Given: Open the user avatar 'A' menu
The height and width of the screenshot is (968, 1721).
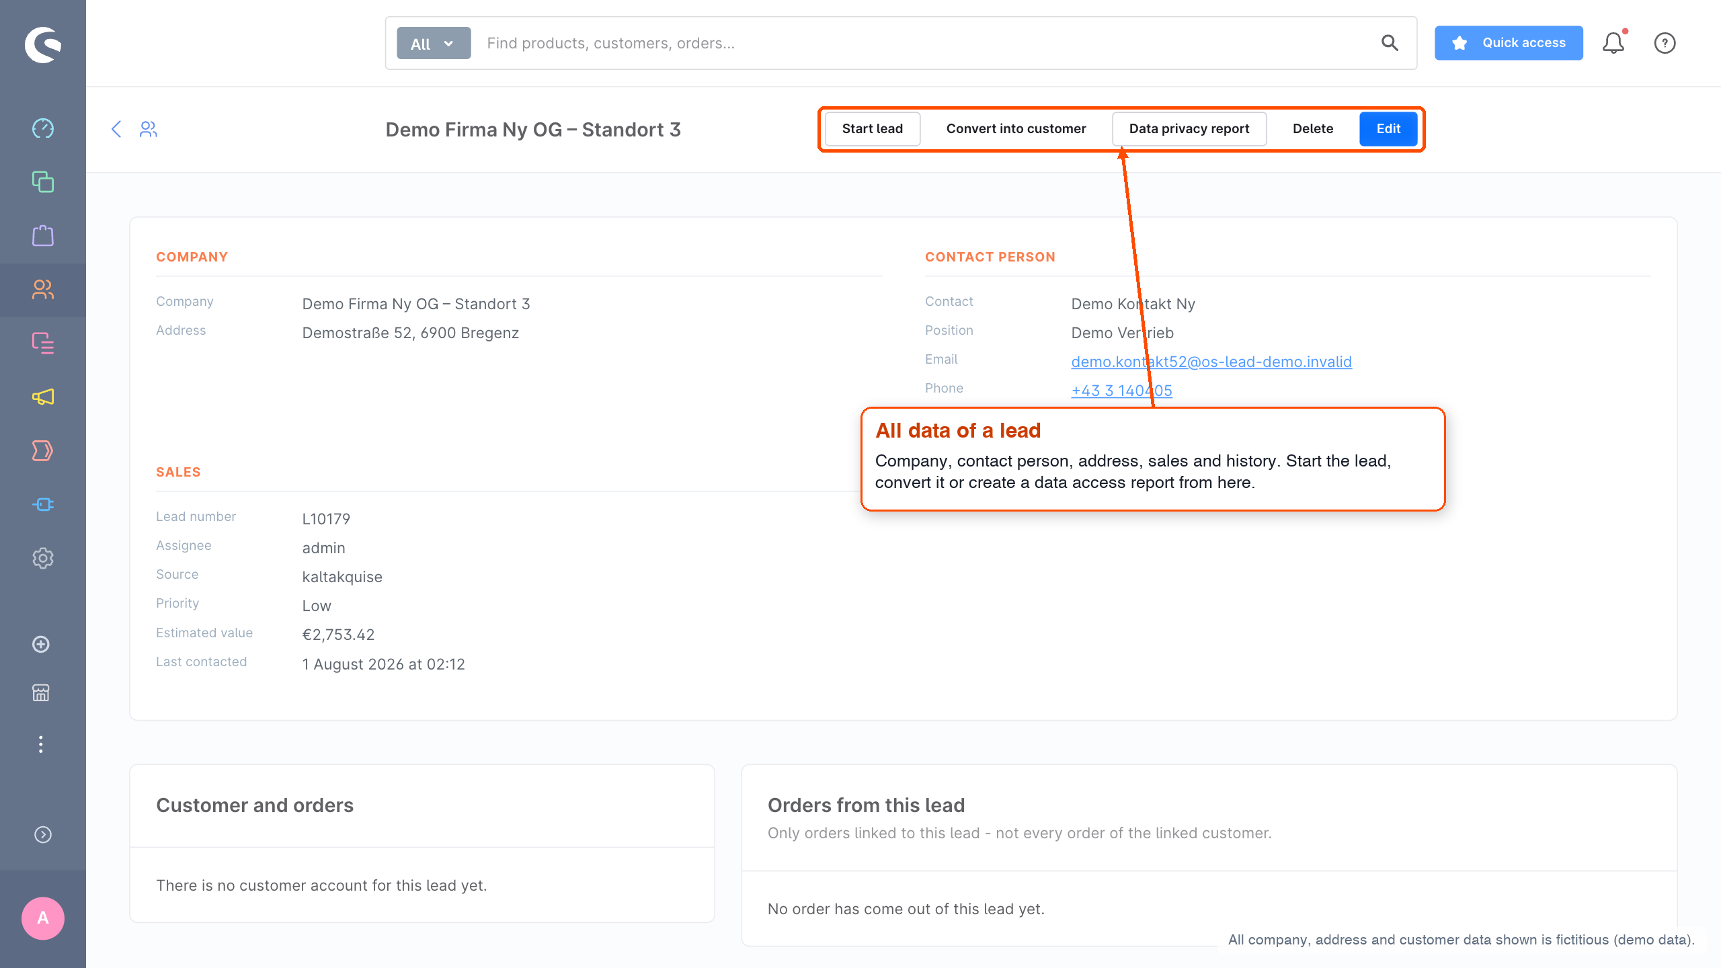Looking at the screenshot, I should pos(43,918).
